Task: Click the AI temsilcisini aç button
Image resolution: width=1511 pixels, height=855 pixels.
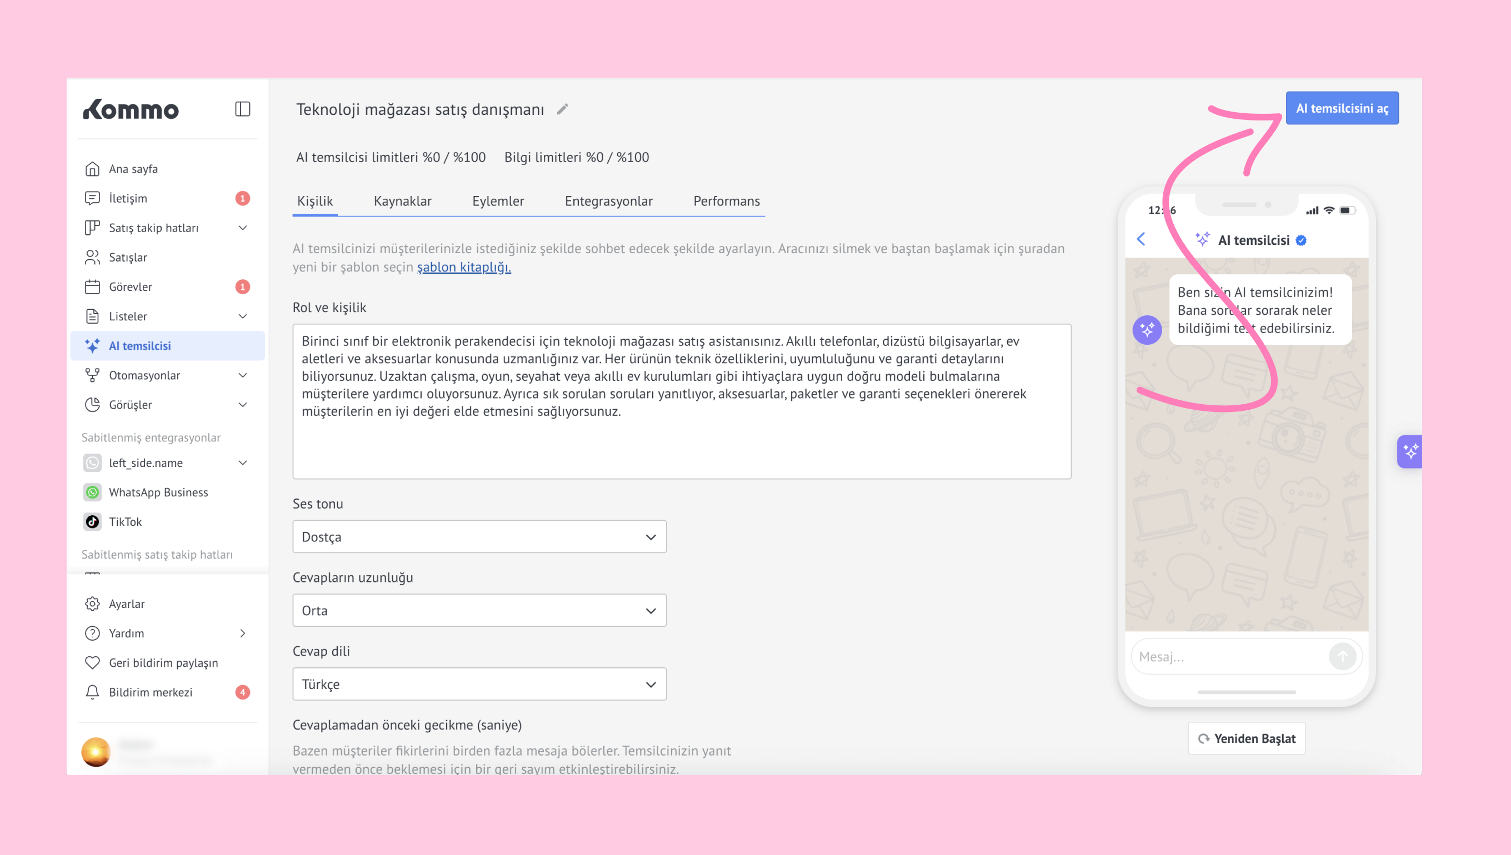Action: click(1342, 108)
